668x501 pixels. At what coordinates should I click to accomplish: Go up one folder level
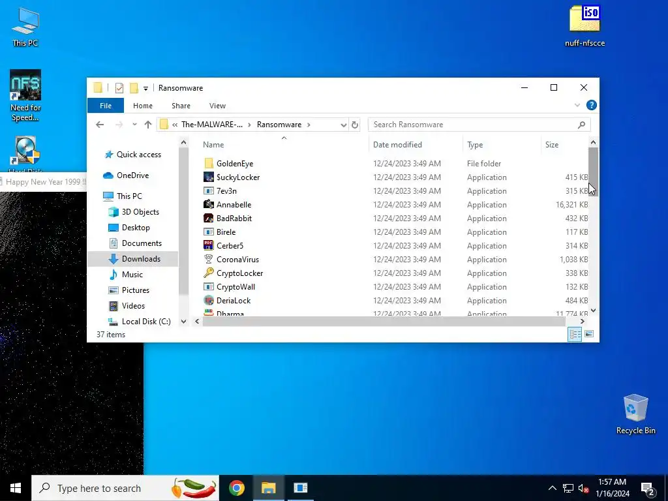pos(148,125)
